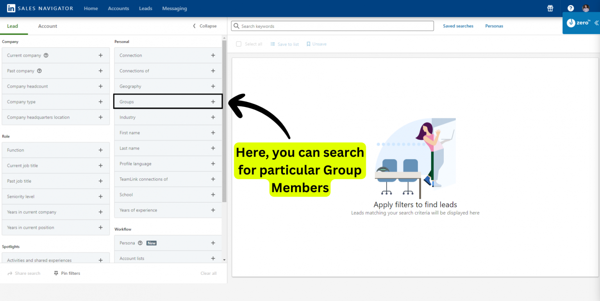Click the Help question mark icon
This screenshot has width=600, height=301.
click(570, 8)
